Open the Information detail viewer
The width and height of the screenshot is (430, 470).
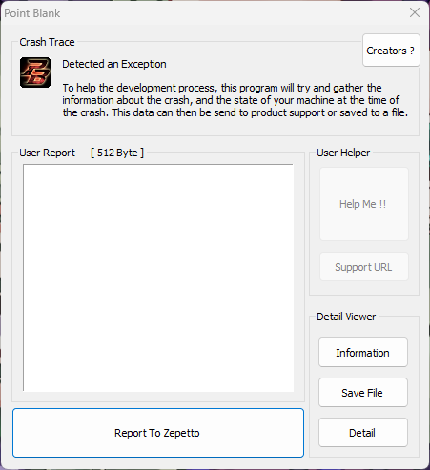[x=363, y=353]
